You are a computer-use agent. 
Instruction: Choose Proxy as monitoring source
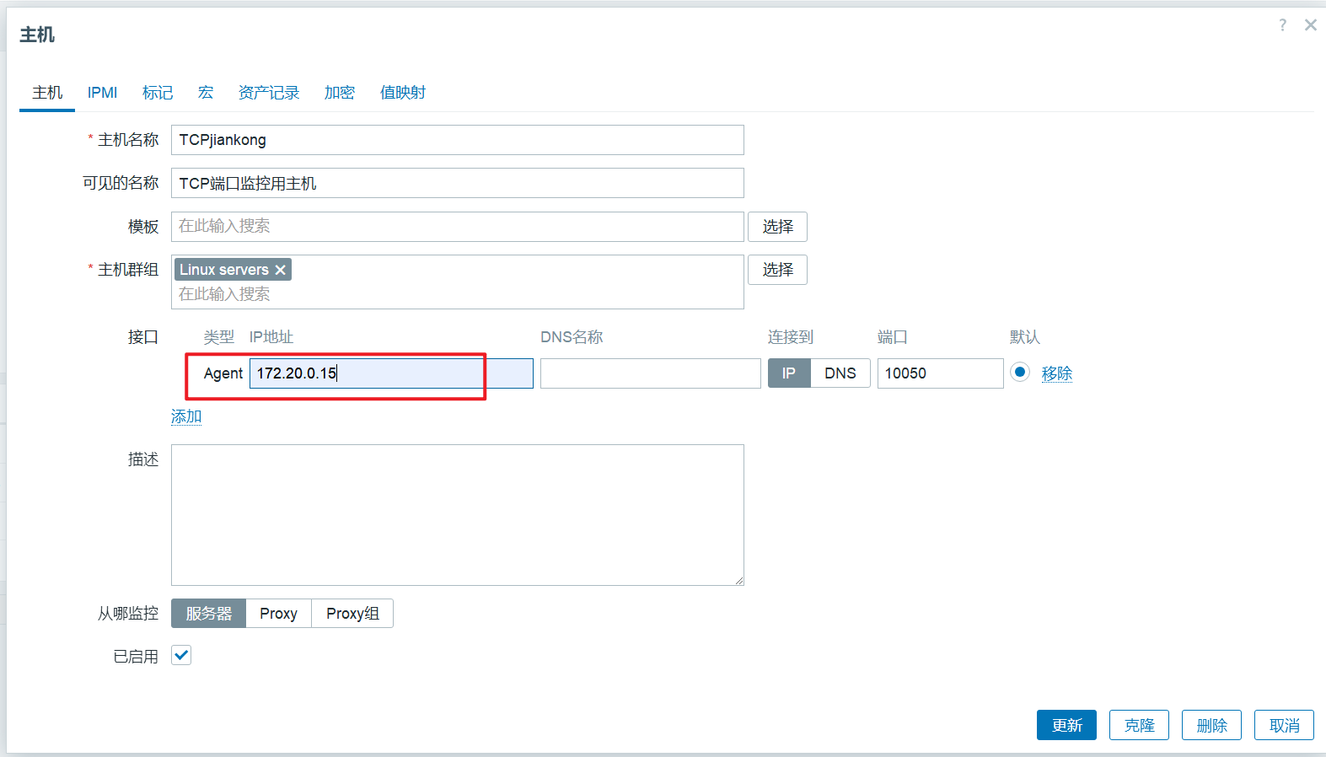[278, 614]
